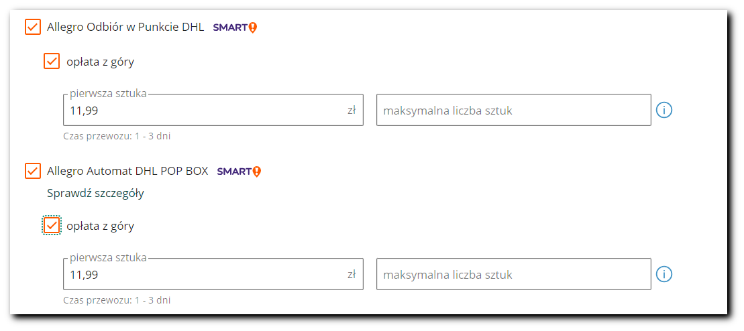Image resolution: width=744 pixels, height=331 pixels.
Task: Toggle the opłata z góry checkbox for Odbiór w Punkcie DHL
Action: [52, 61]
